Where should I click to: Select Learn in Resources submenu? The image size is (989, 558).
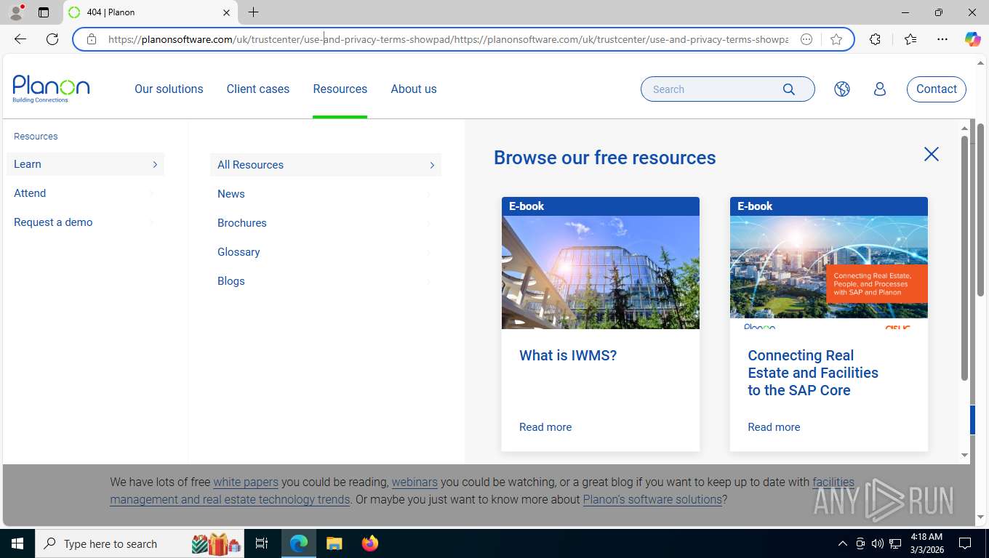pyautogui.click(x=85, y=164)
